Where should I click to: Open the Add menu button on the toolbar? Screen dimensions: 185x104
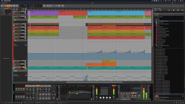pyautogui.click(x=44, y=6)
